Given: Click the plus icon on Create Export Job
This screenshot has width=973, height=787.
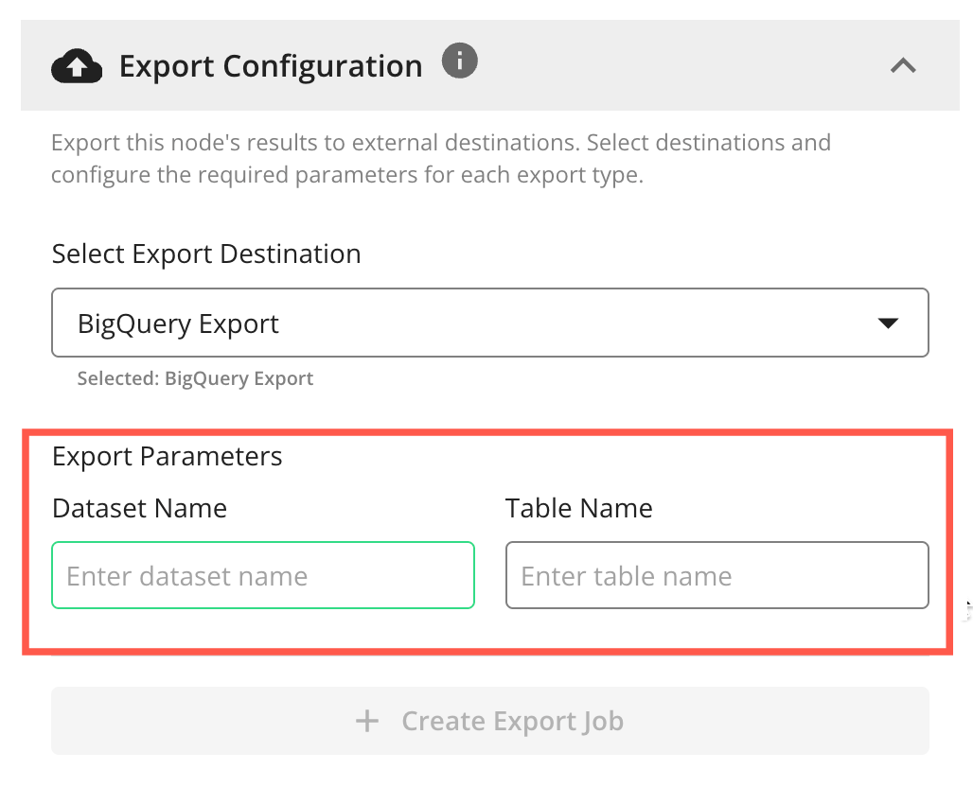Looking at the screenshot, I should [366, 721].
